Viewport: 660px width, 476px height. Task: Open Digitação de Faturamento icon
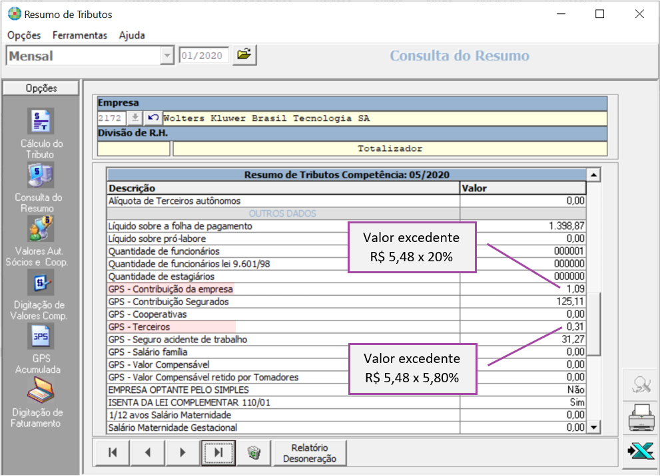click(x=41, y=390)
